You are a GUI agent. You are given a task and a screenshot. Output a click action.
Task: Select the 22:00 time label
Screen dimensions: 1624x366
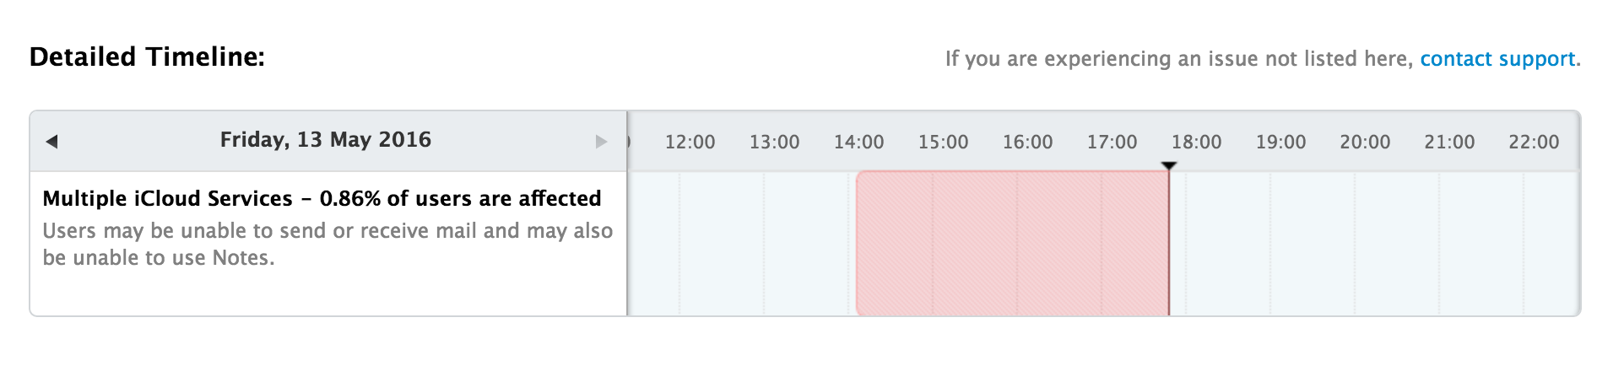tap(1534, 143)
